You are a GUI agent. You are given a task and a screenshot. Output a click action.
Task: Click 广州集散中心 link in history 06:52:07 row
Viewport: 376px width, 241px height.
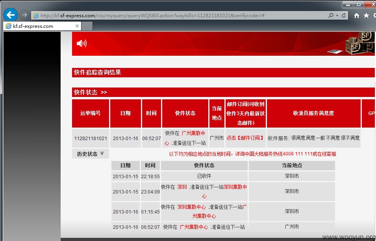click(x=194, y=227)
